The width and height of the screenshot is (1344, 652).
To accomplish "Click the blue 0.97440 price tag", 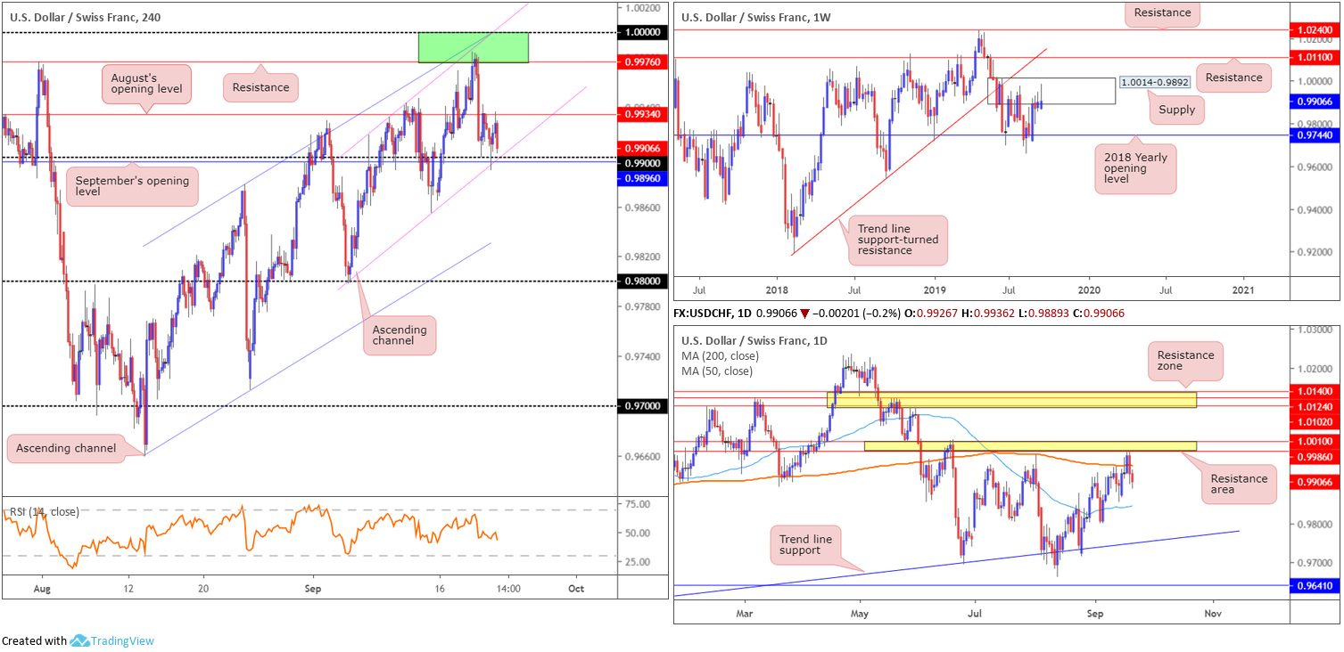I will [x=1315, y=135].
